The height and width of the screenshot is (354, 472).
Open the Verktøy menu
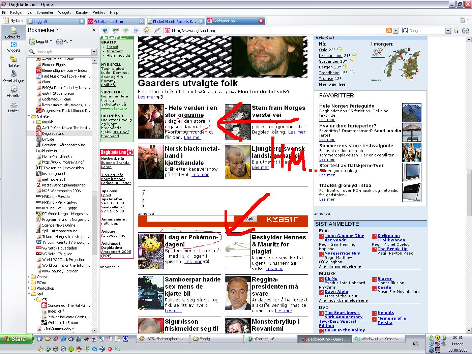[99, 12]
